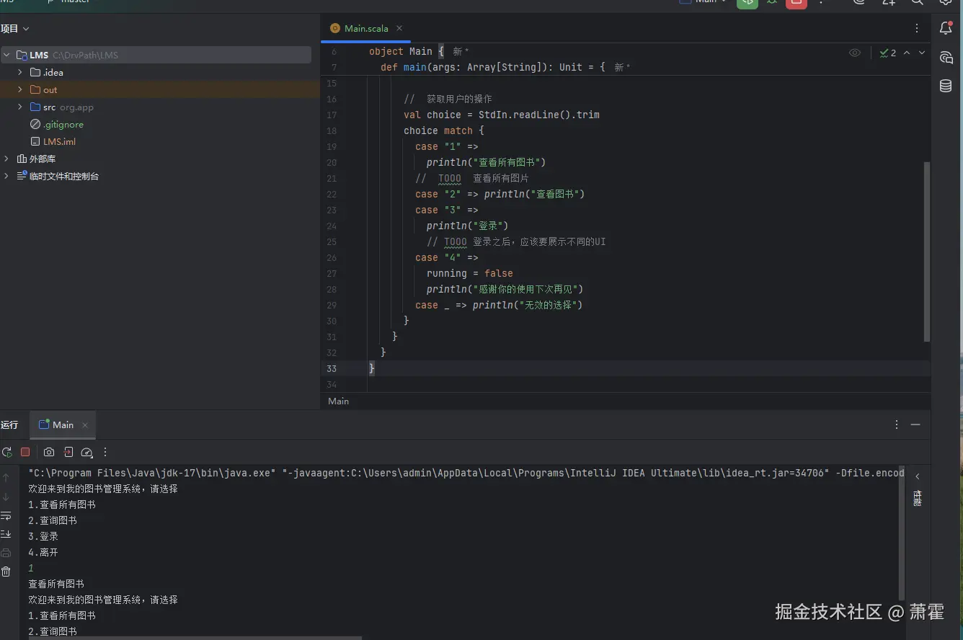
Task: Select LMS root C:\DrvPath\LMS row
Action: pyautogui.click(x=156, y=55)
